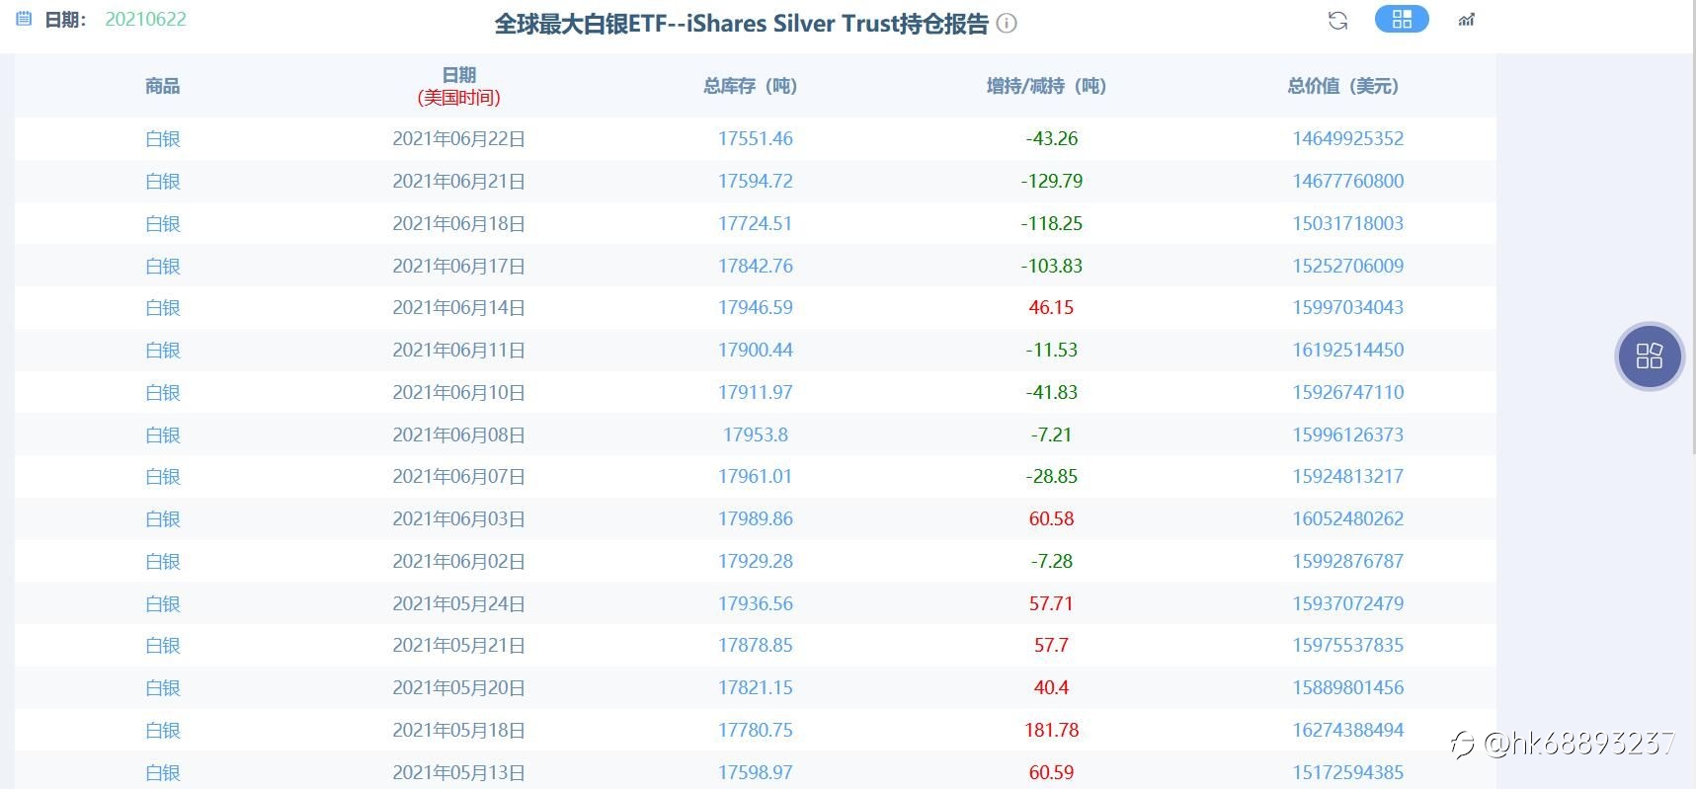
Task: Select total value 15926747110
Action: pos(1348,392)
